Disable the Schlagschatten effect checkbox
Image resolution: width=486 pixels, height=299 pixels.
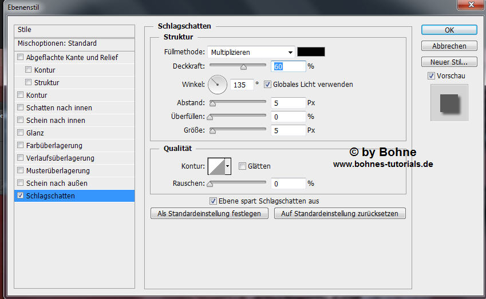click(x=21, y=196)
